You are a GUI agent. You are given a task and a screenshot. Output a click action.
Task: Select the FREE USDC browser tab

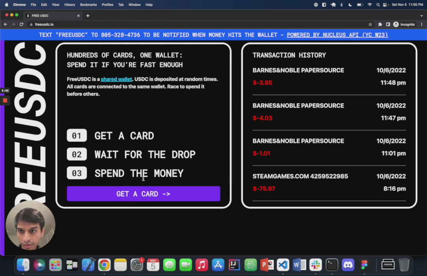pos(53,16)
